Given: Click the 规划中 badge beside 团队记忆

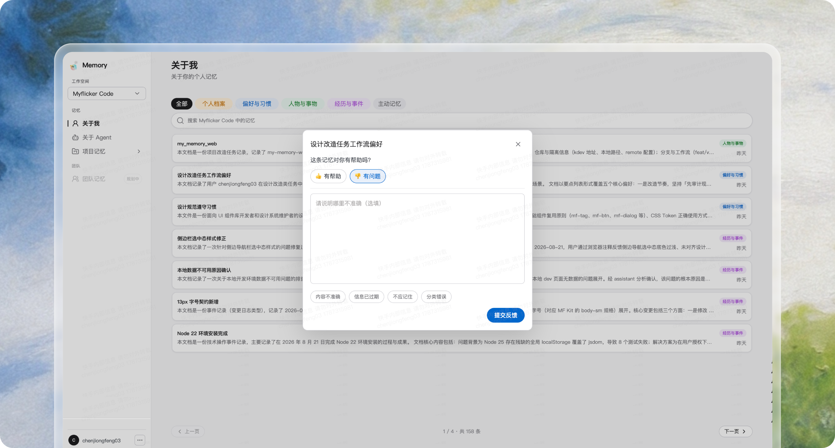Looking at the screenshot, I should pyautogui.click(x=133, y=179).
